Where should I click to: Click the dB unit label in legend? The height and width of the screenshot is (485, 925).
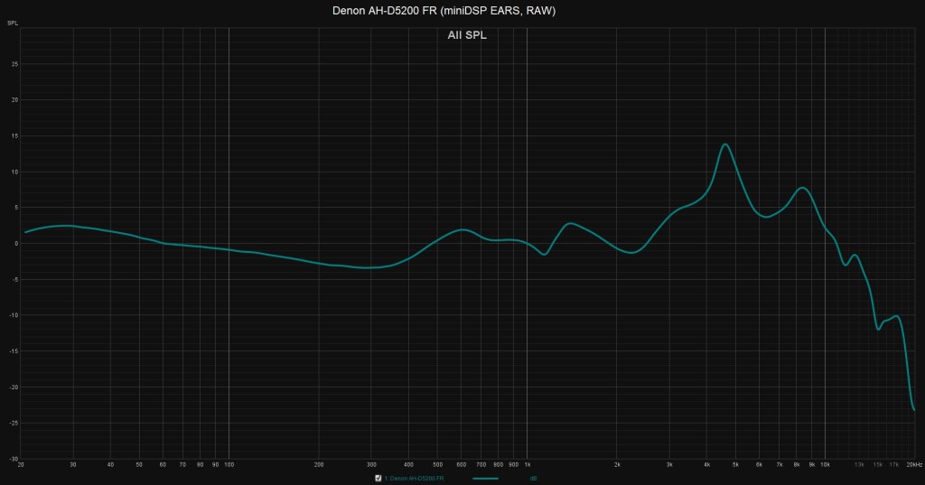[534, 478]
